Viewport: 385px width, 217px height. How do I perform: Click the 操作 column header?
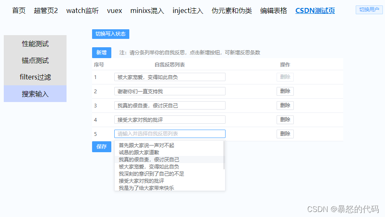tap(285, 65)
